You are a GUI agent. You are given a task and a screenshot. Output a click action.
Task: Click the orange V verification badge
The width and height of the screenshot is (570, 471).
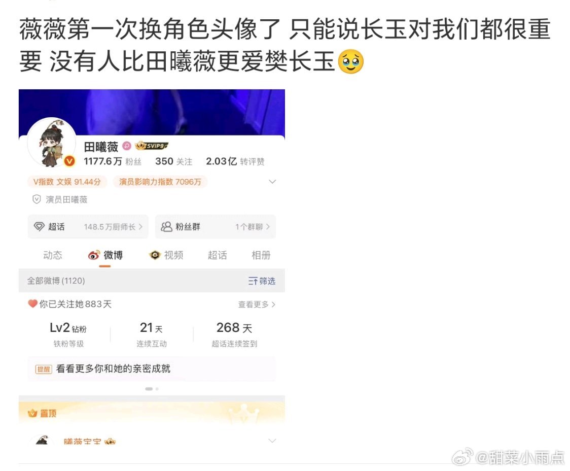tap(69, 161)
